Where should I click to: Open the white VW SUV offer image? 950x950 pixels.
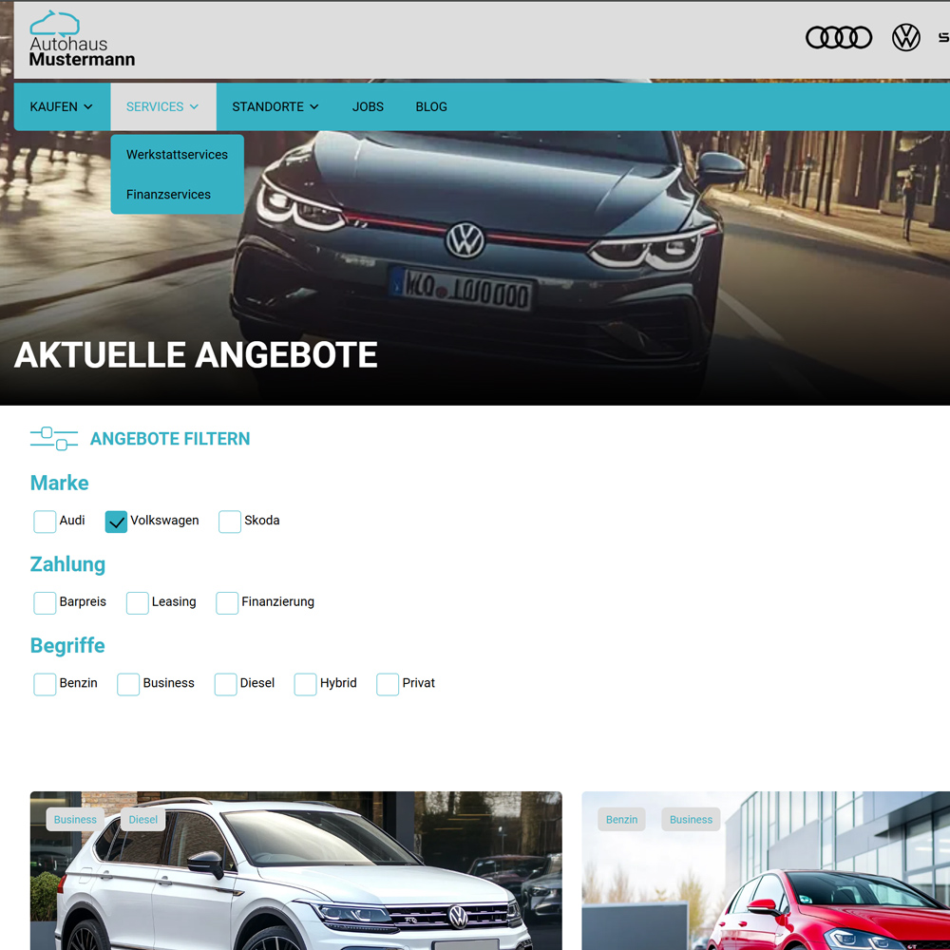click(x=295, y=883)
